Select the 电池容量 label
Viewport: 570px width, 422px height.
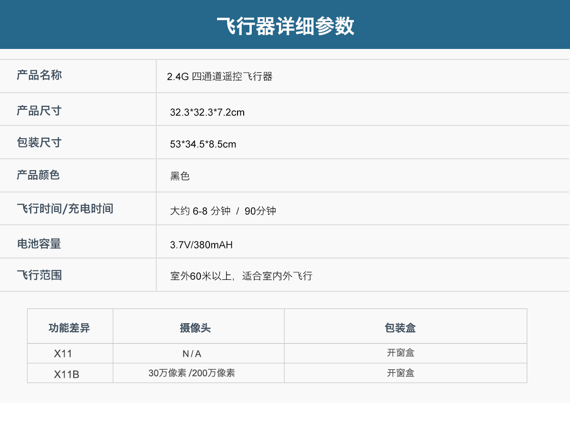pos(39,244)
